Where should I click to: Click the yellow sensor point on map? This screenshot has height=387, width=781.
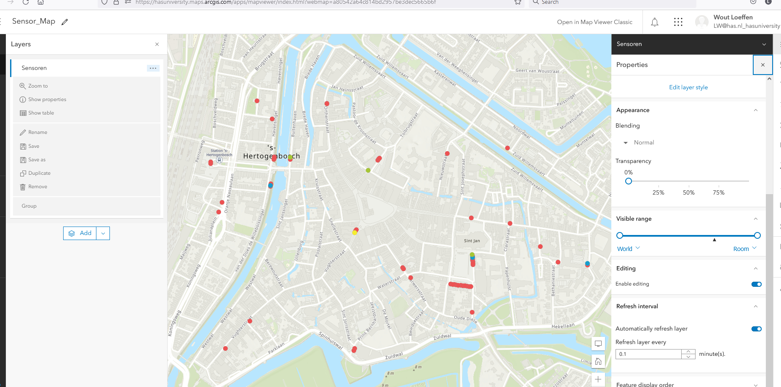(x=355, y=232)
